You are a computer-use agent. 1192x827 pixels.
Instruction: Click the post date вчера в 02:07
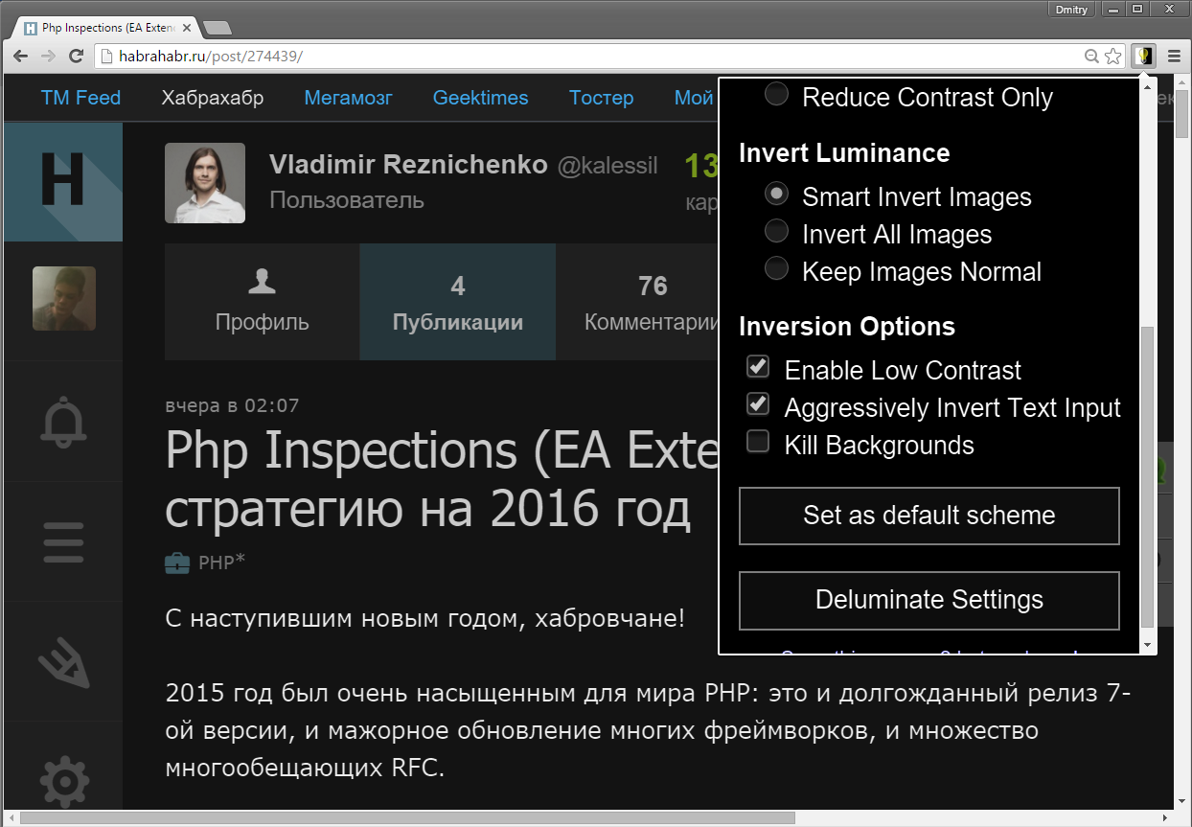pos(232,406)
